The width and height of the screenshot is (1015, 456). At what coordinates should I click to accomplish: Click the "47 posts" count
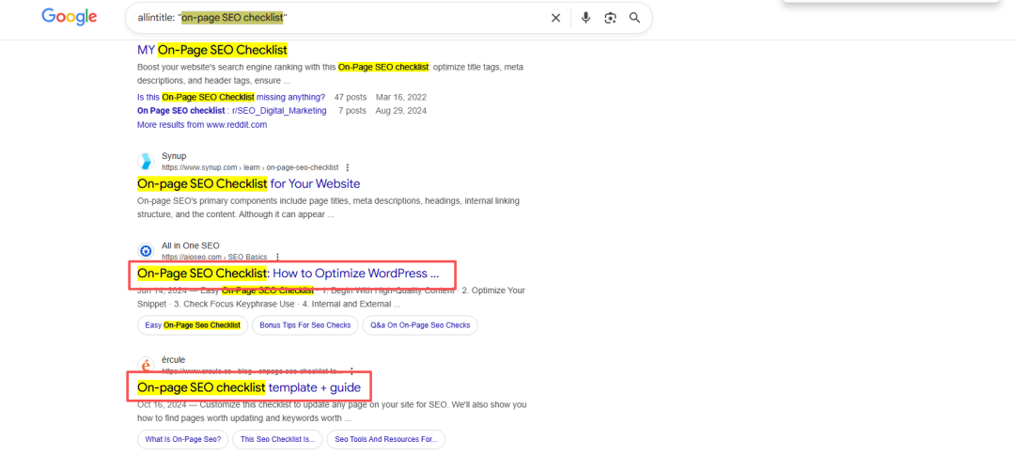tap(351, 97)
